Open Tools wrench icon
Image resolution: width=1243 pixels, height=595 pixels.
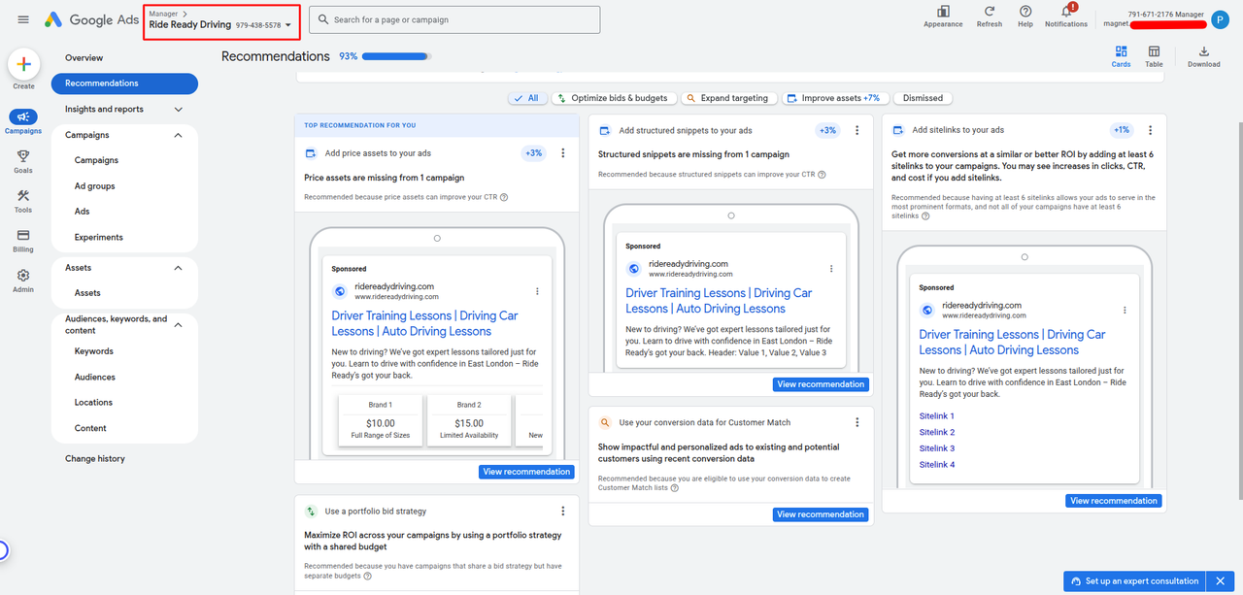coord(23,200)
